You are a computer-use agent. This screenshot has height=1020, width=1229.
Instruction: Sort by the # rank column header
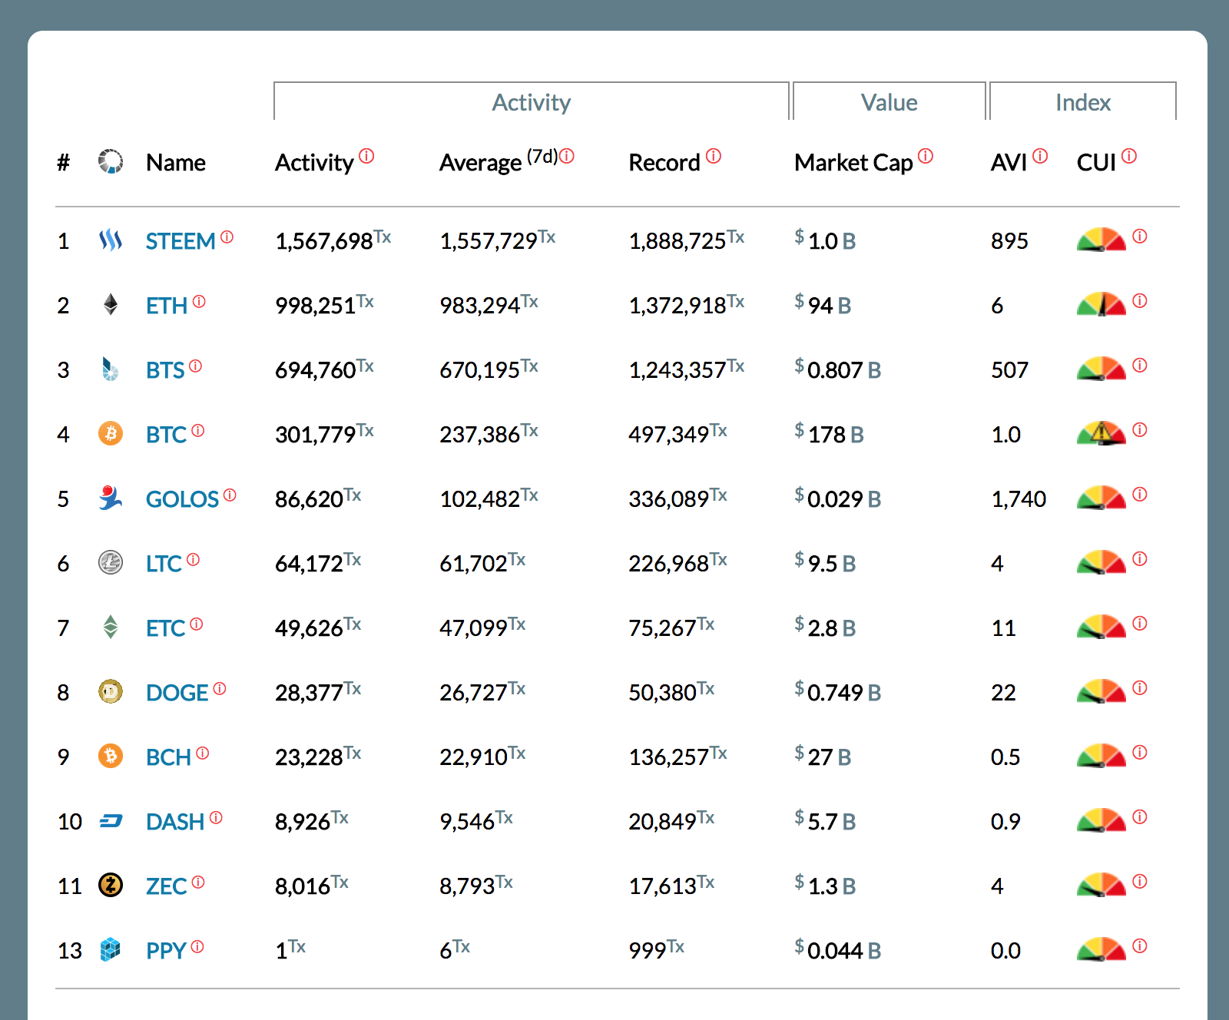pos(64,163)
